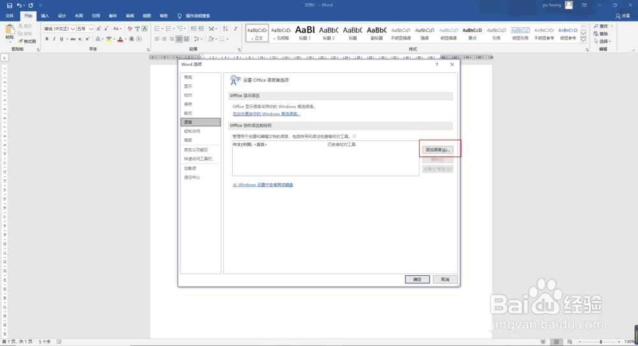This screenshot has width=638, height=346.
Task: Toggle strikethrough (abc) formatting
Action: pyautogui.click(x=73, y=39)
